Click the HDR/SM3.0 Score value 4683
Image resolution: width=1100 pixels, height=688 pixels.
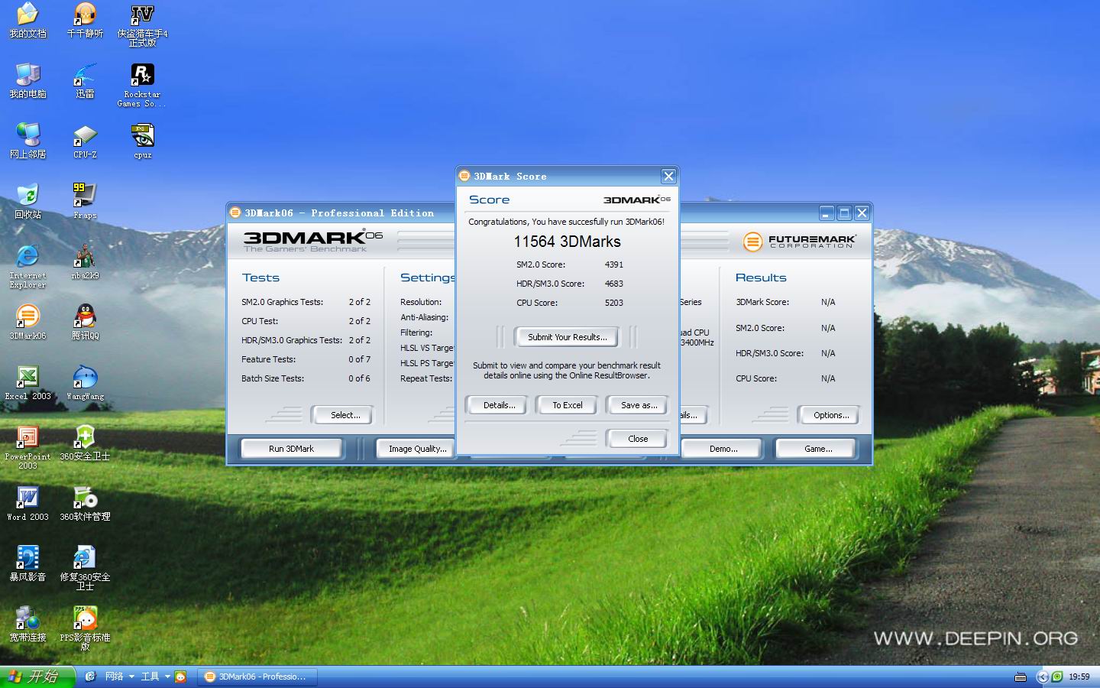tap(614, 284)
